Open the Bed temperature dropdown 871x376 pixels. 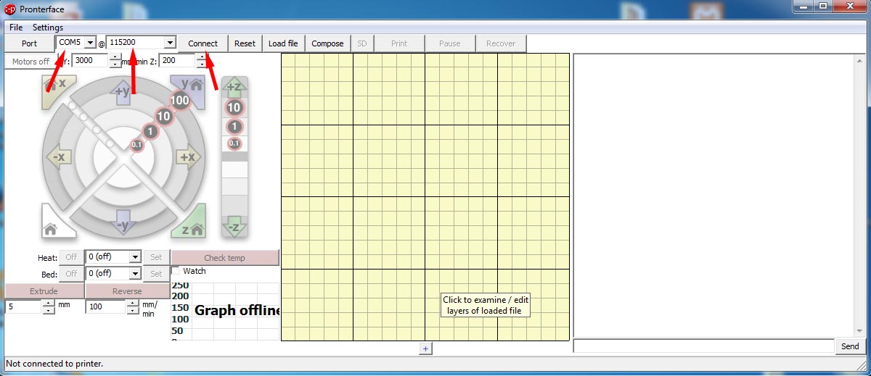(x=134, y=274)
